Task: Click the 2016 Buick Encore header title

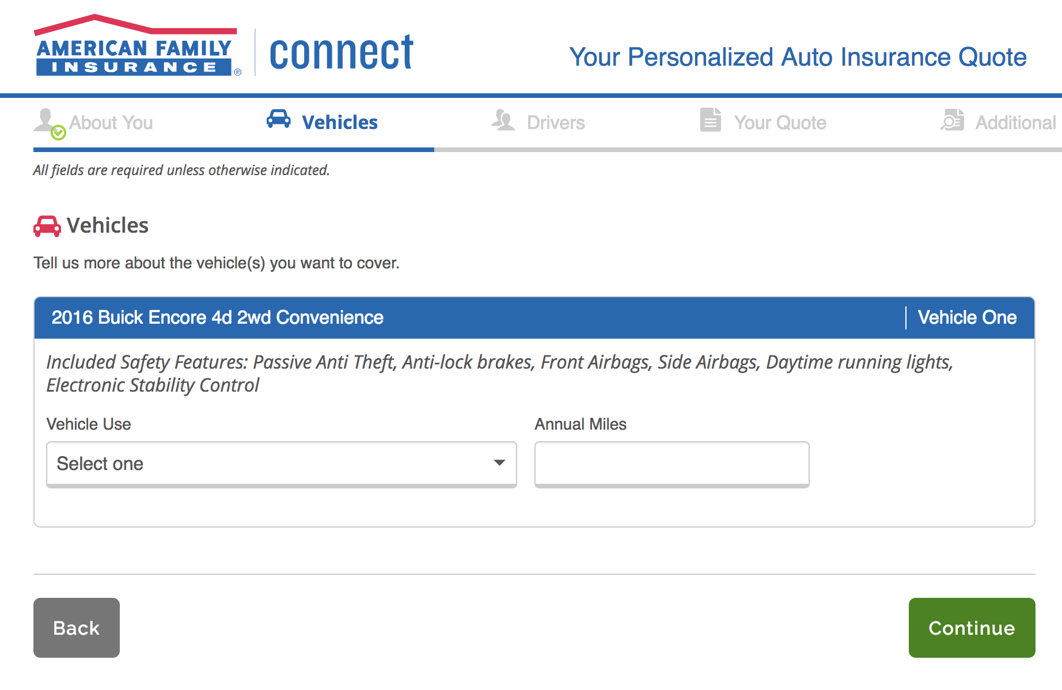Action: 218,317
